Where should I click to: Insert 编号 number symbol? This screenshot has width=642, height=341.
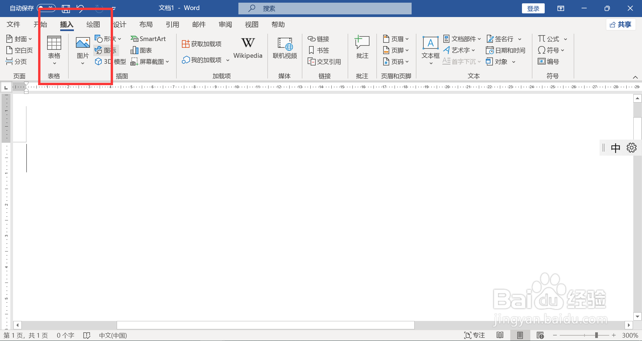[x=548, y=61]
